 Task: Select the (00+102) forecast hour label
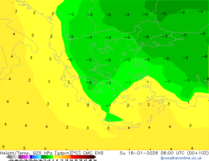(x=198, y=153)
